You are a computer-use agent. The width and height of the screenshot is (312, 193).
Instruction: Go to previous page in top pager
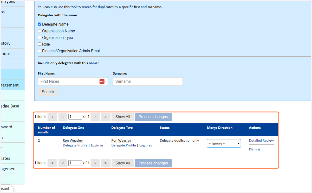pyautogui.click(x=63, y=117)
